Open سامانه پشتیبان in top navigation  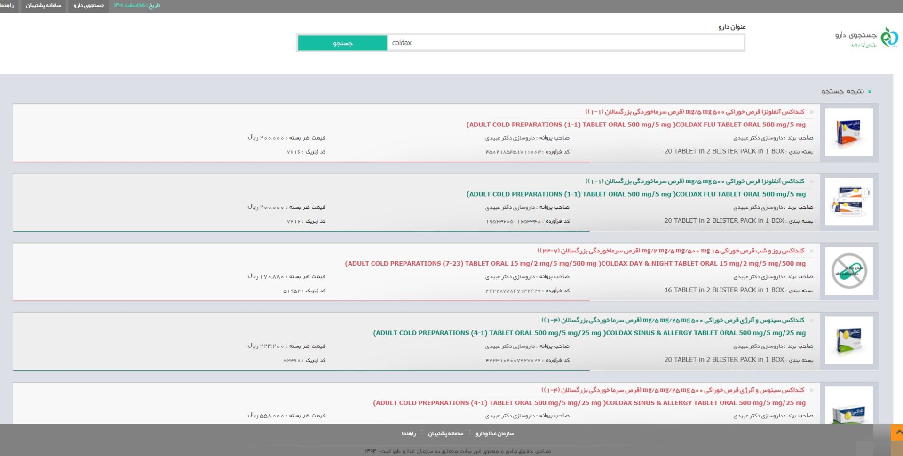tap(43, 6)
